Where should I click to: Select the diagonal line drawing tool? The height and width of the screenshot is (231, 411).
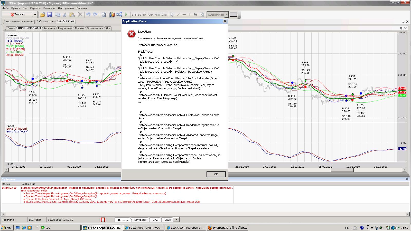tap(179, 15)
